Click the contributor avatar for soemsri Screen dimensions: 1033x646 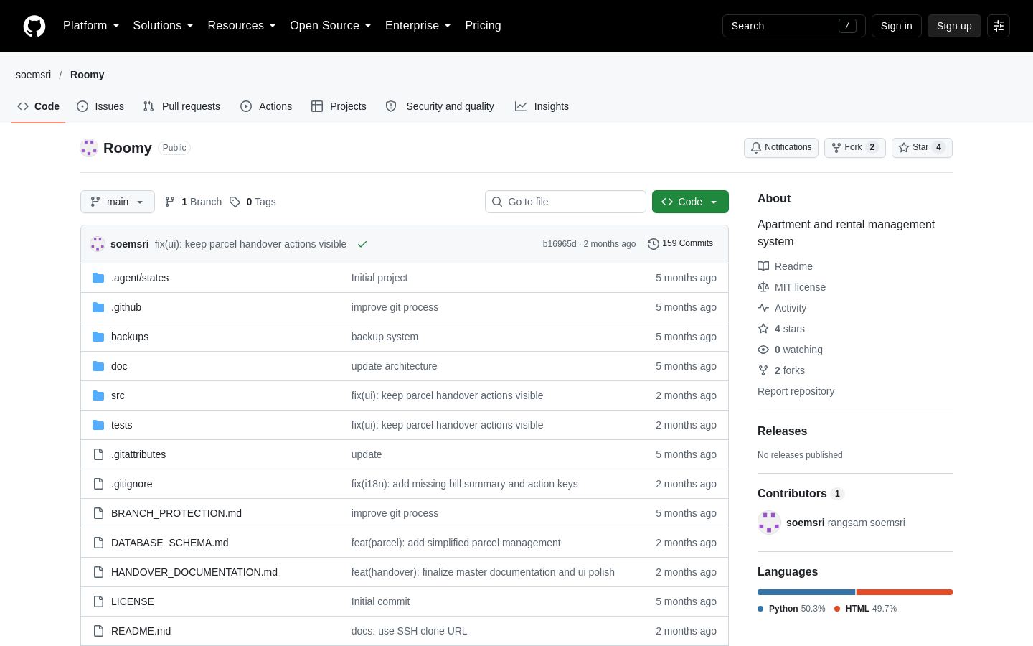click(x=769, y=523)
